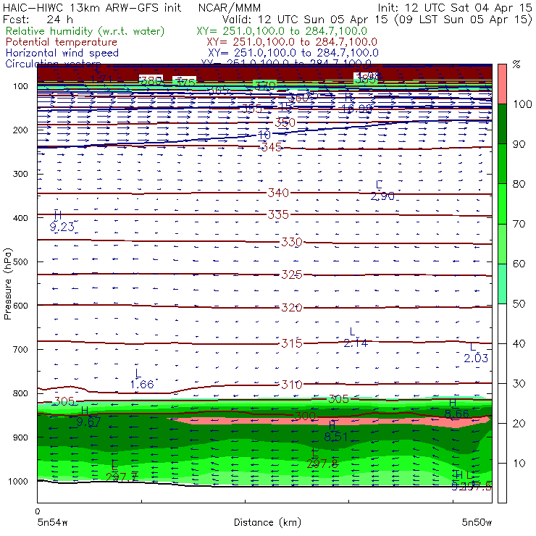Click the '5n50w' end coordinate label

tap(477, 522)
